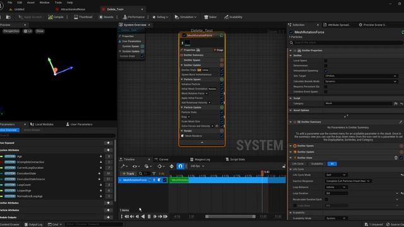Click lock icon on SYSTEM Age row
Viewport: 404px width, 227px height.
(x=101, y=156)
